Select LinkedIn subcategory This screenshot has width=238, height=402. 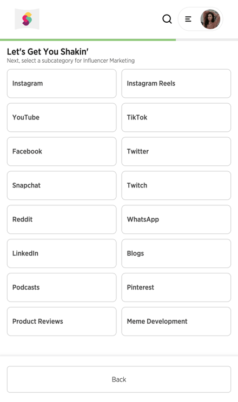(62, 253)
